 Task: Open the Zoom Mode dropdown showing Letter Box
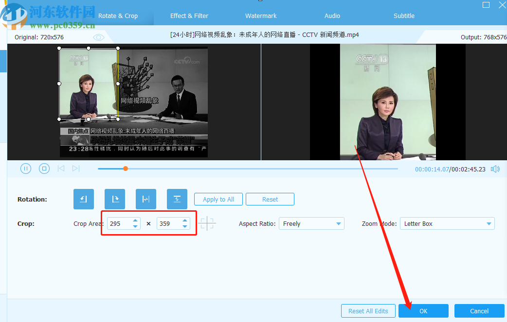point(447,223)
